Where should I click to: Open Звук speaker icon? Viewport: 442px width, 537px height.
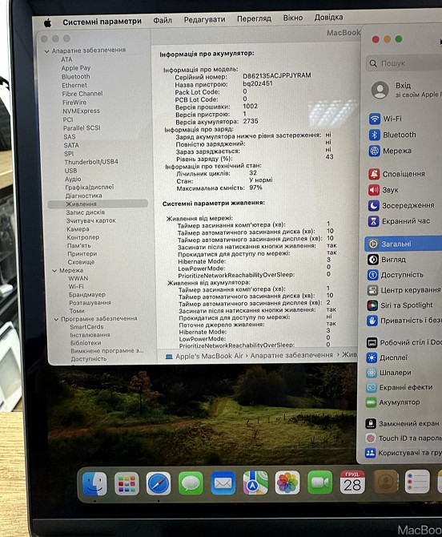click(374, 190)
